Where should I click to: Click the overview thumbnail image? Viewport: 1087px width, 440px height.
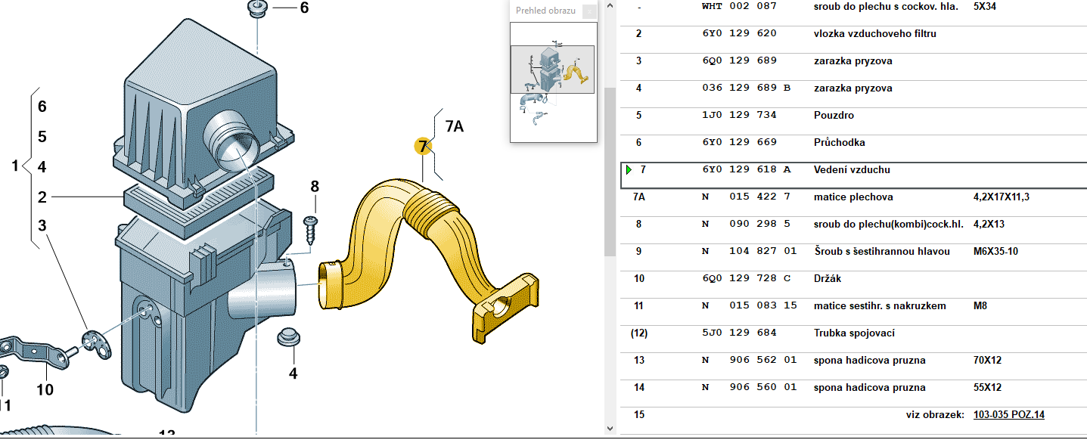click(553, 82)
